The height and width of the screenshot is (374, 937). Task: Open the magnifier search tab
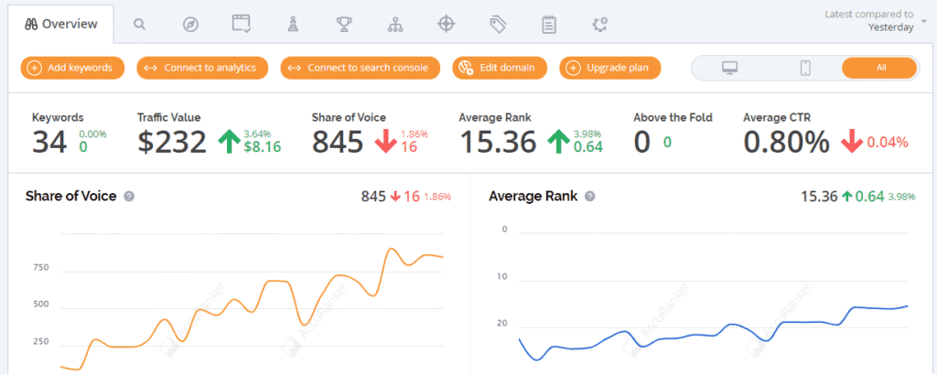pyautogui.click(x=140, y=24)
